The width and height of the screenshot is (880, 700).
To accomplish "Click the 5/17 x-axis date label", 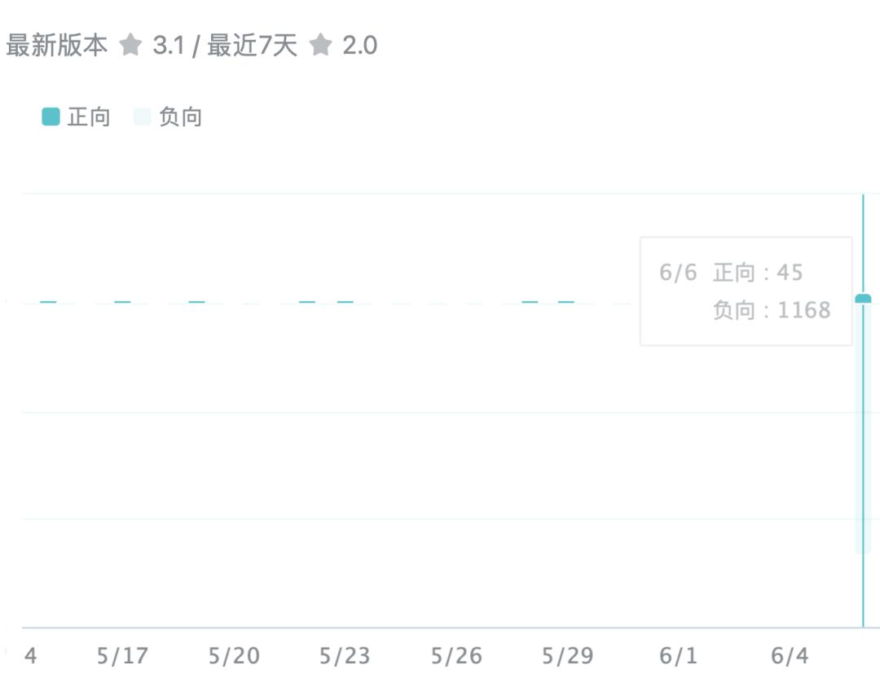I will (x=122, y=656).
